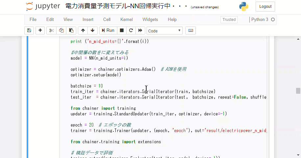
Task: Click the Logout button
Action: pyautogui.click(x=265, y=7)
